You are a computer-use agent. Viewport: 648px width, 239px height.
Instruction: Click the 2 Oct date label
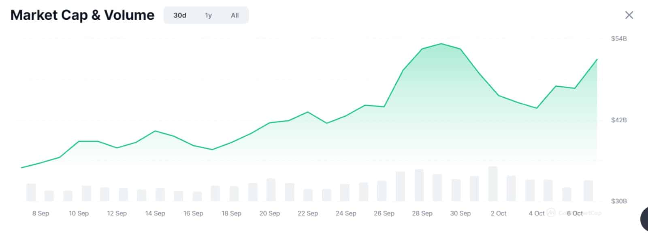pos(499,213)
